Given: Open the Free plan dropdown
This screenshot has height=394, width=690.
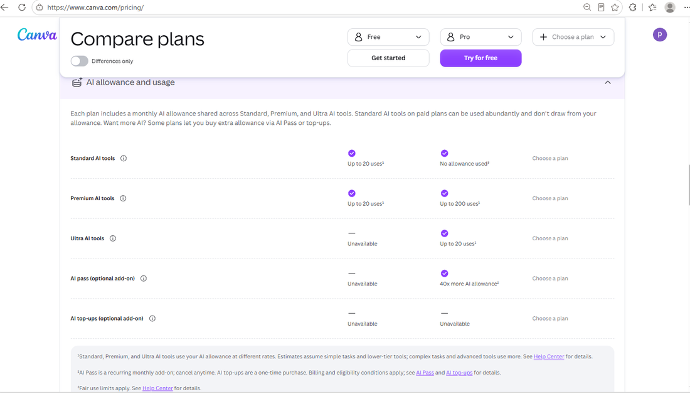Looking at the screenshot, I should point(388,37).
